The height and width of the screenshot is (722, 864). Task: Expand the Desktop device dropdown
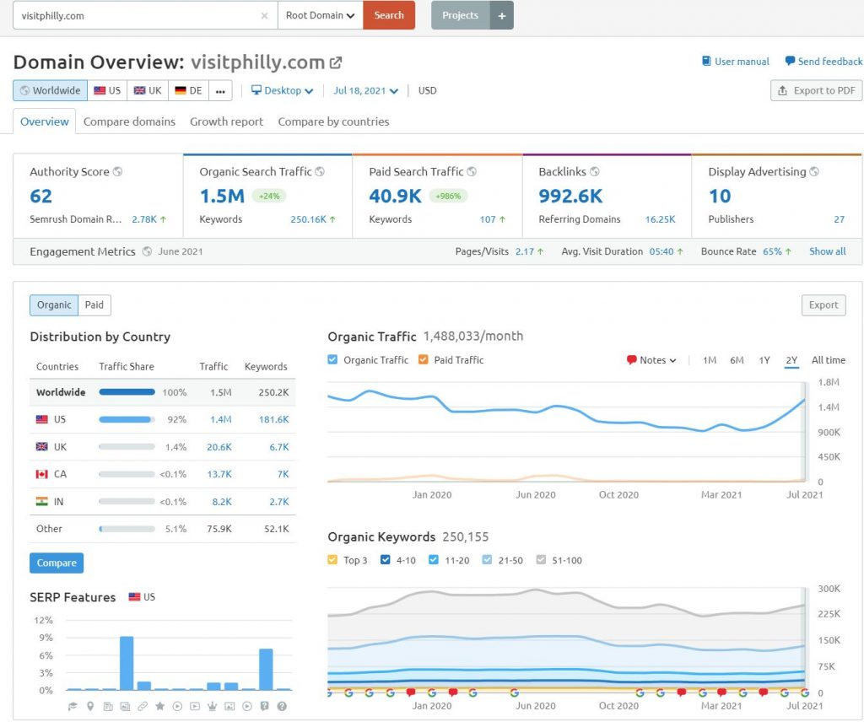click(x=282, y=91)
